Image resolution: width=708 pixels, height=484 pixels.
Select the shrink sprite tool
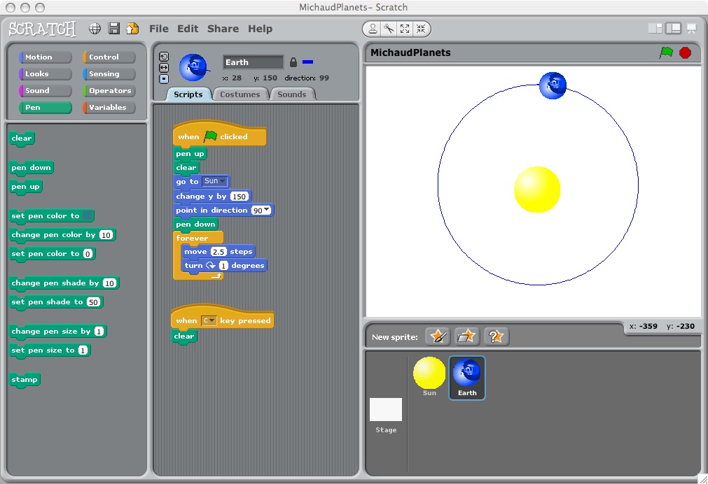click(421, 29)
